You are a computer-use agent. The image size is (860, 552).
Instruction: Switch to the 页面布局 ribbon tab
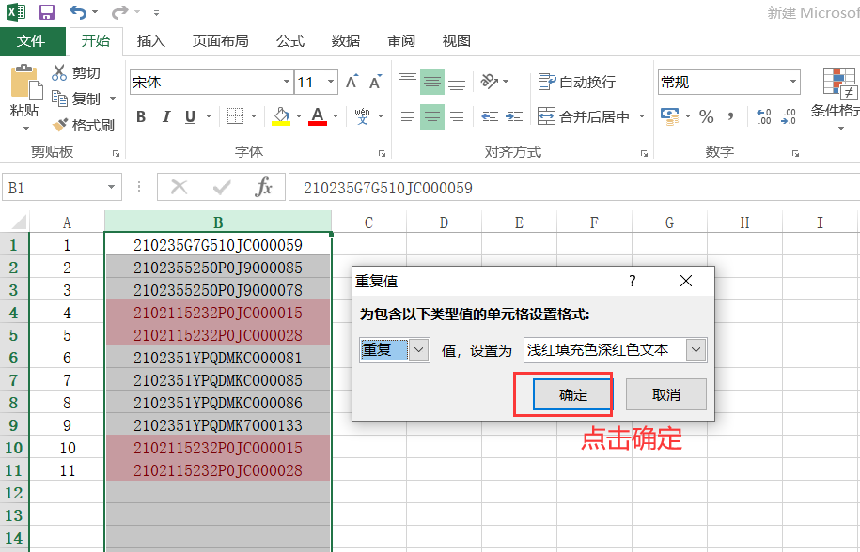coord(221,41)
